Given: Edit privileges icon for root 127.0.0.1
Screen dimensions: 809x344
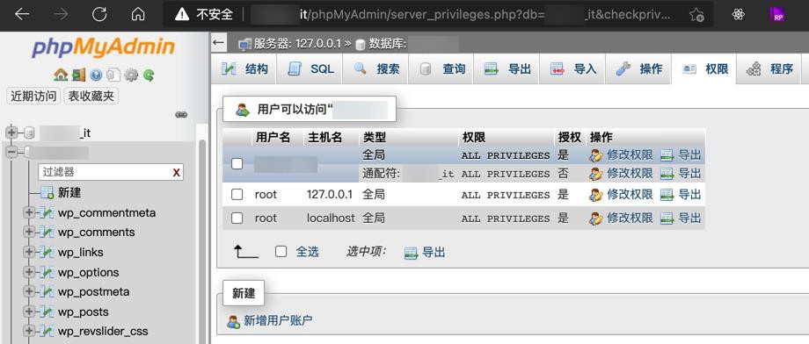Looking at the screenshot, I should tap(596, 195).
